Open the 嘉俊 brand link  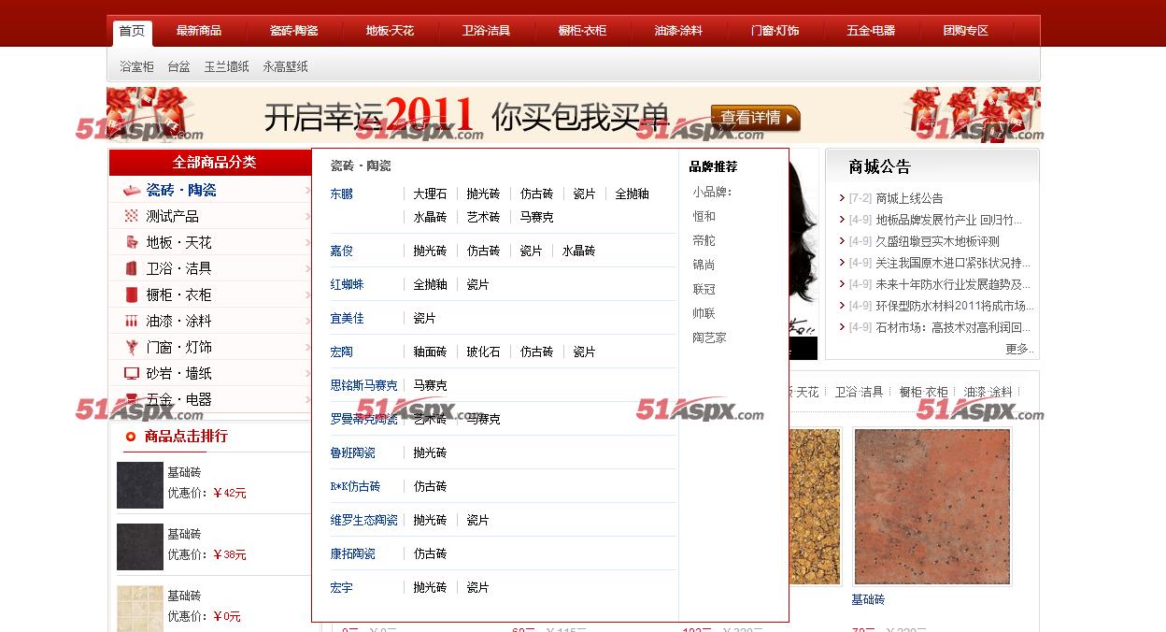click(x=342, y=251)
